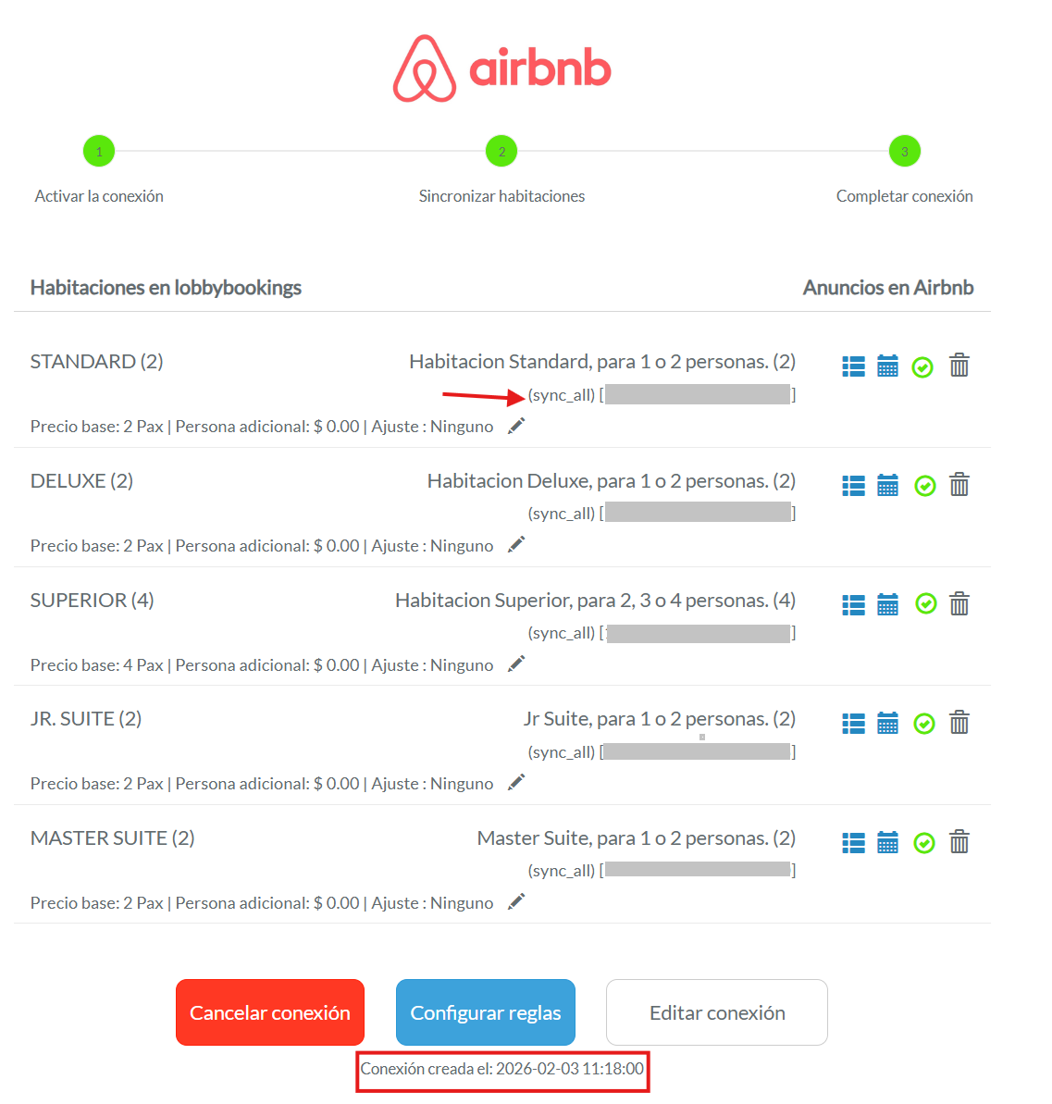This screenshot has width=1052, height=1104.
Task: Toggle green sync check for DELUXE room
Action: point(924,486)
